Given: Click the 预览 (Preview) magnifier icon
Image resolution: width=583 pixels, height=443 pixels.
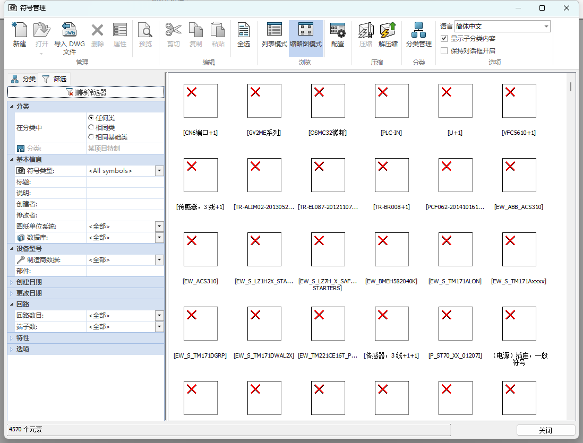Looking at the screenshot, I should (145, 30).
